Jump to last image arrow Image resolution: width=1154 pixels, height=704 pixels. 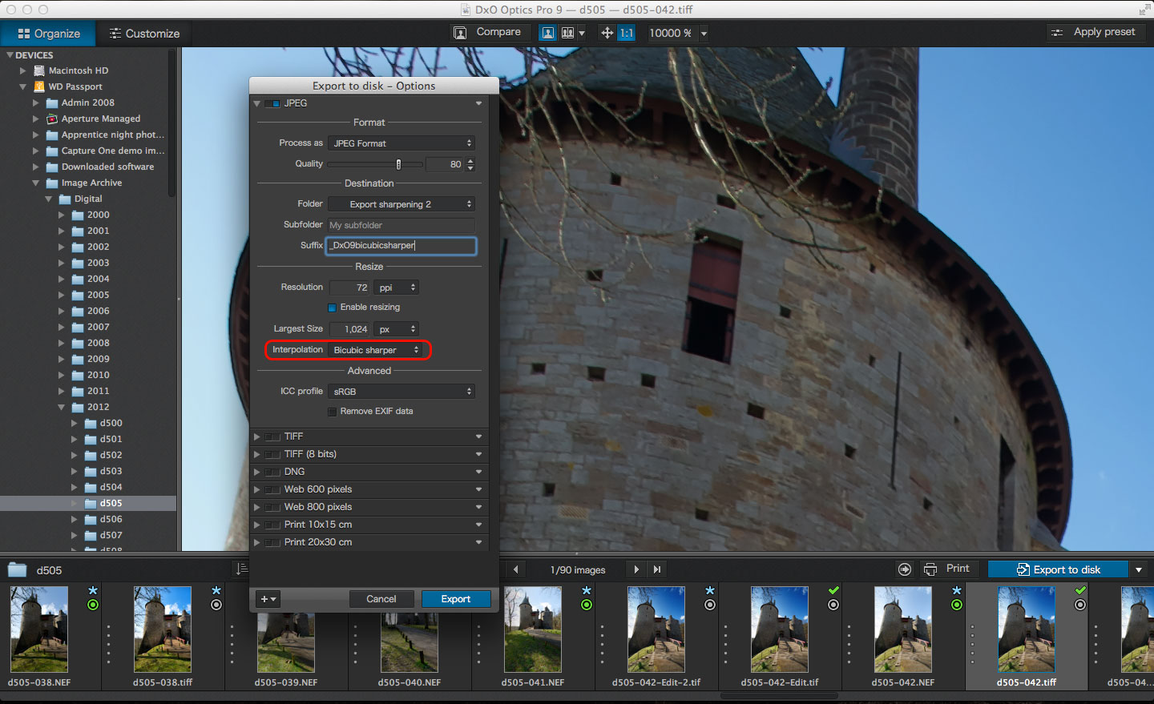pyautogui.click(x=657, y=569)
